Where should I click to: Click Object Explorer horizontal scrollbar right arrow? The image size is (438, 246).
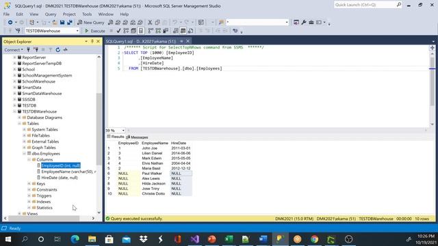pyautogui.click(x=93, y=219)
